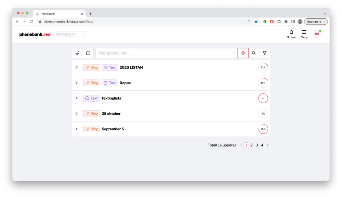Click the Text tag on Textinglista
This screenshot has height=197, width=342.
pos(92,98)
